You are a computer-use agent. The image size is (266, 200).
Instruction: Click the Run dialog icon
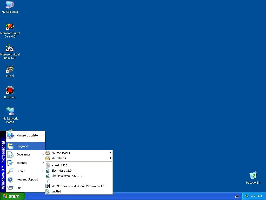tap(10, 188)
